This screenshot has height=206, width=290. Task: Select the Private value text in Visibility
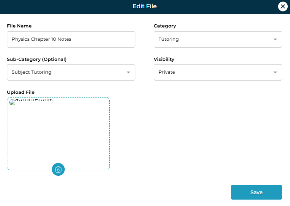[x=167, y=72]
